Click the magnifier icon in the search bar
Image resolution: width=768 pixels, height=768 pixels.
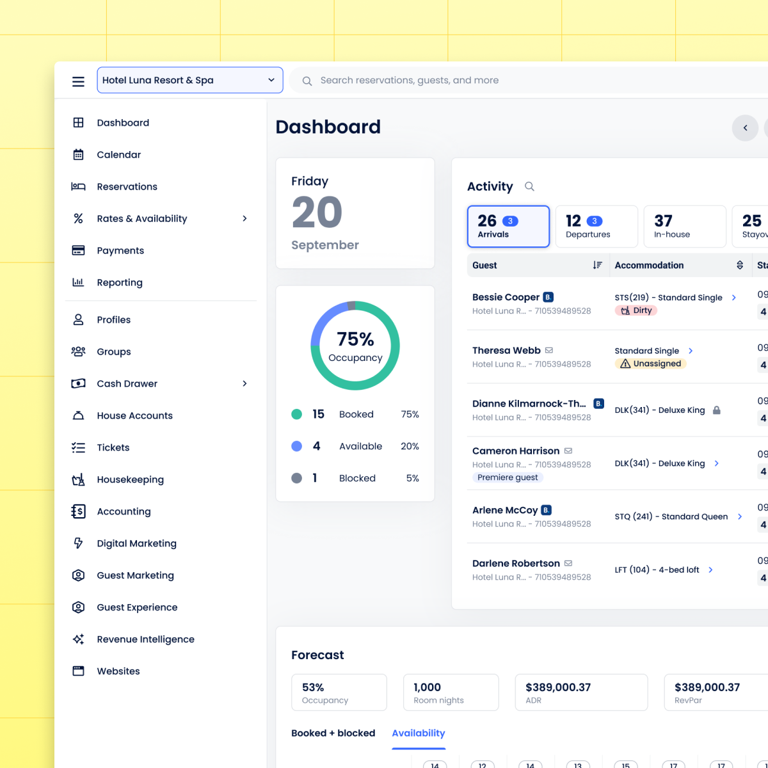coord(307,81)
